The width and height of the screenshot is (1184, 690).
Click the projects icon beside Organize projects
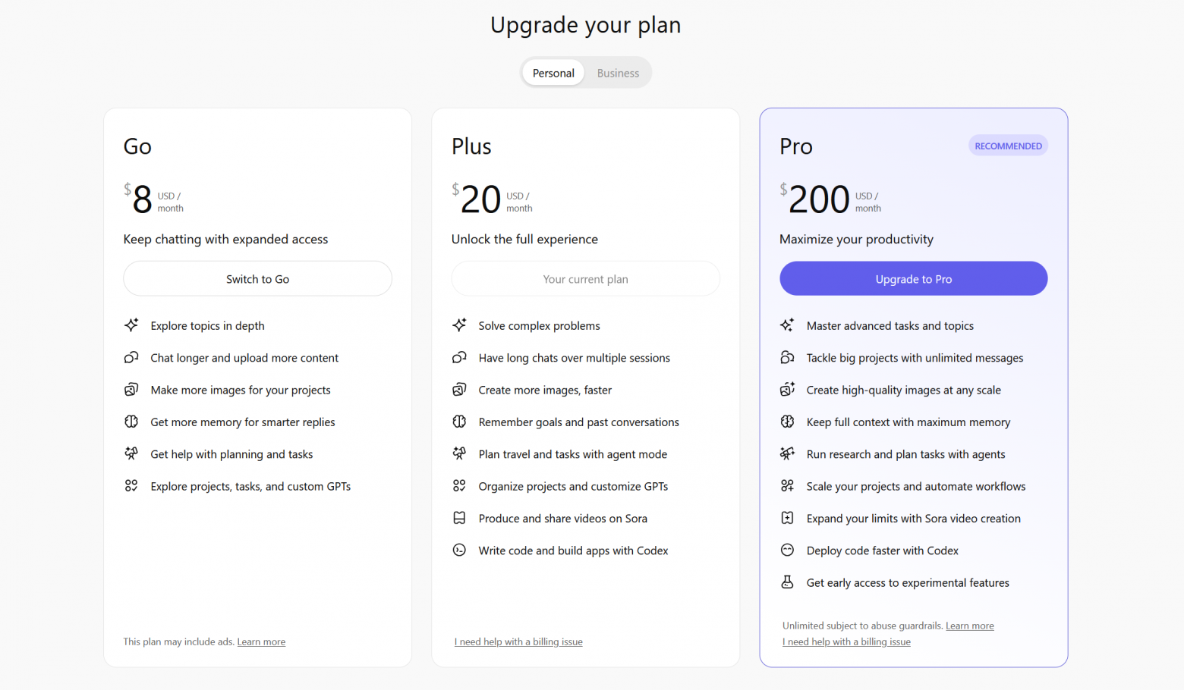[459, 486]
